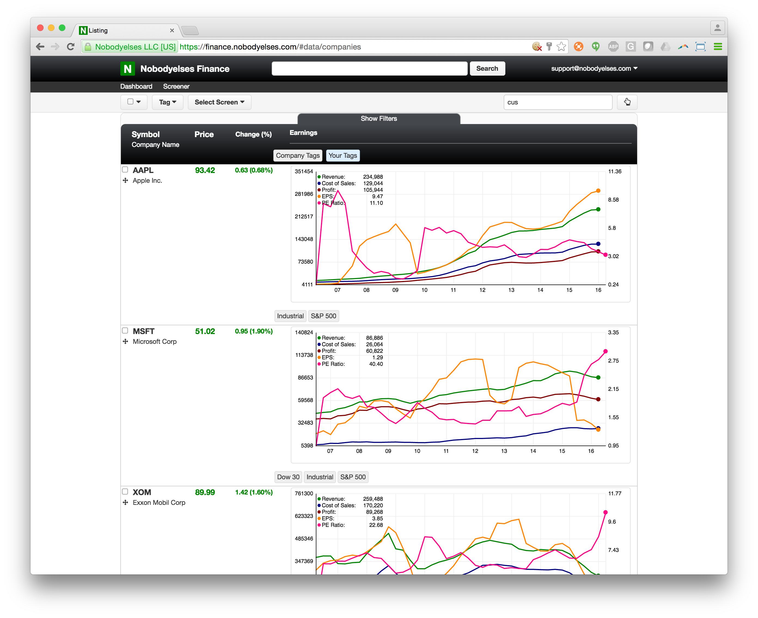Click the hand pointer icon button

click(627, 102)
